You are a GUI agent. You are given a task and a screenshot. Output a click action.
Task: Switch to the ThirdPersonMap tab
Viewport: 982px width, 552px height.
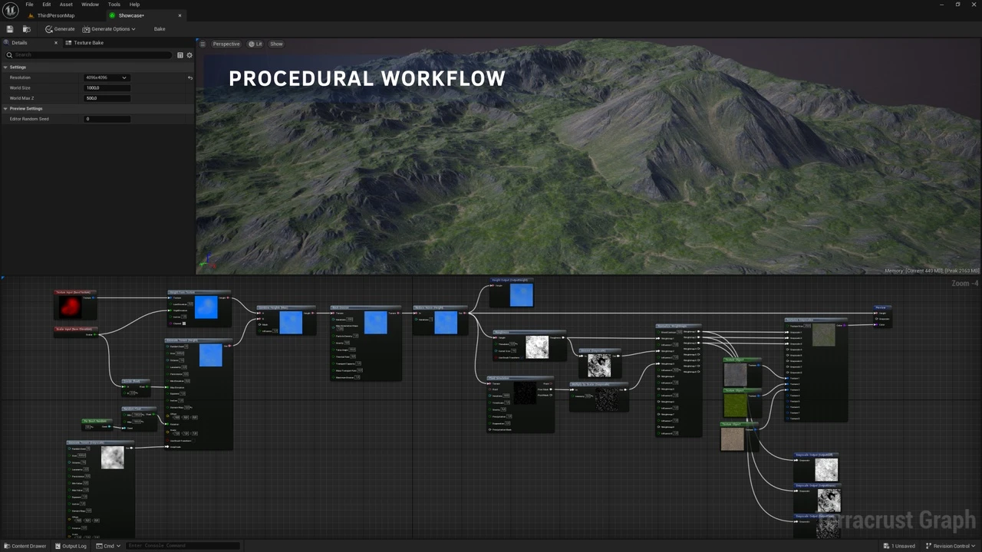pos(55,15)
